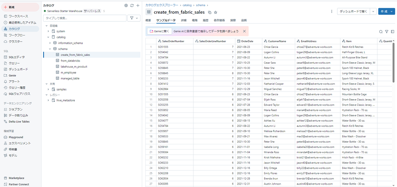Expand hive_metastore node
Image resolution: width=397 pixels, height=187 pixels.
click(48, 100)
